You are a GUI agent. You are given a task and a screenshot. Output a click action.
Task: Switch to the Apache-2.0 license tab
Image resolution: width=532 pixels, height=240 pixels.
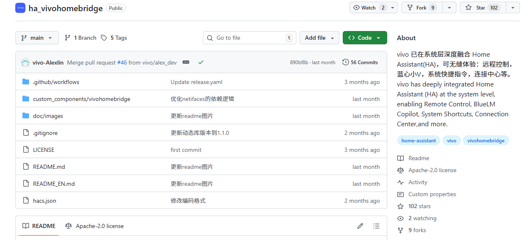[x=95, y=226]
